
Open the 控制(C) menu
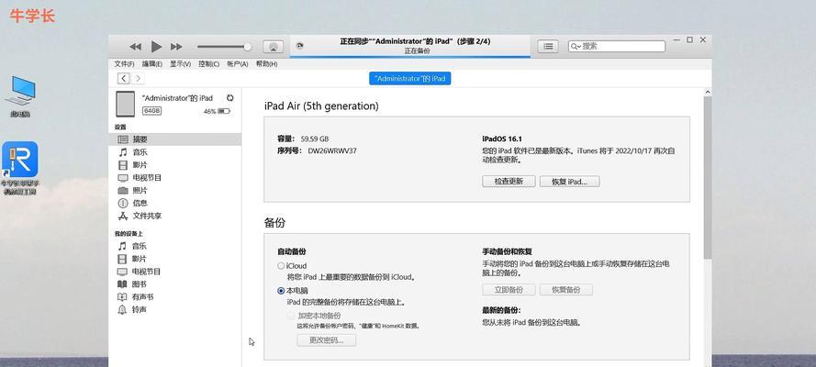tap(208, 64)
